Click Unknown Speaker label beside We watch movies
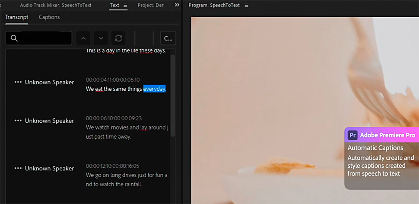This screenshot has height=204, width=419. pos(49,121)
